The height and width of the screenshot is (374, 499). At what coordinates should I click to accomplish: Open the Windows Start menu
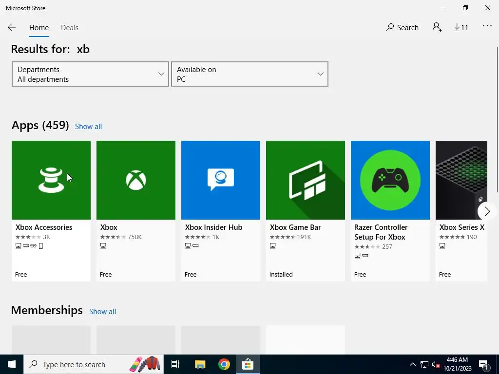tap(12, 364)
